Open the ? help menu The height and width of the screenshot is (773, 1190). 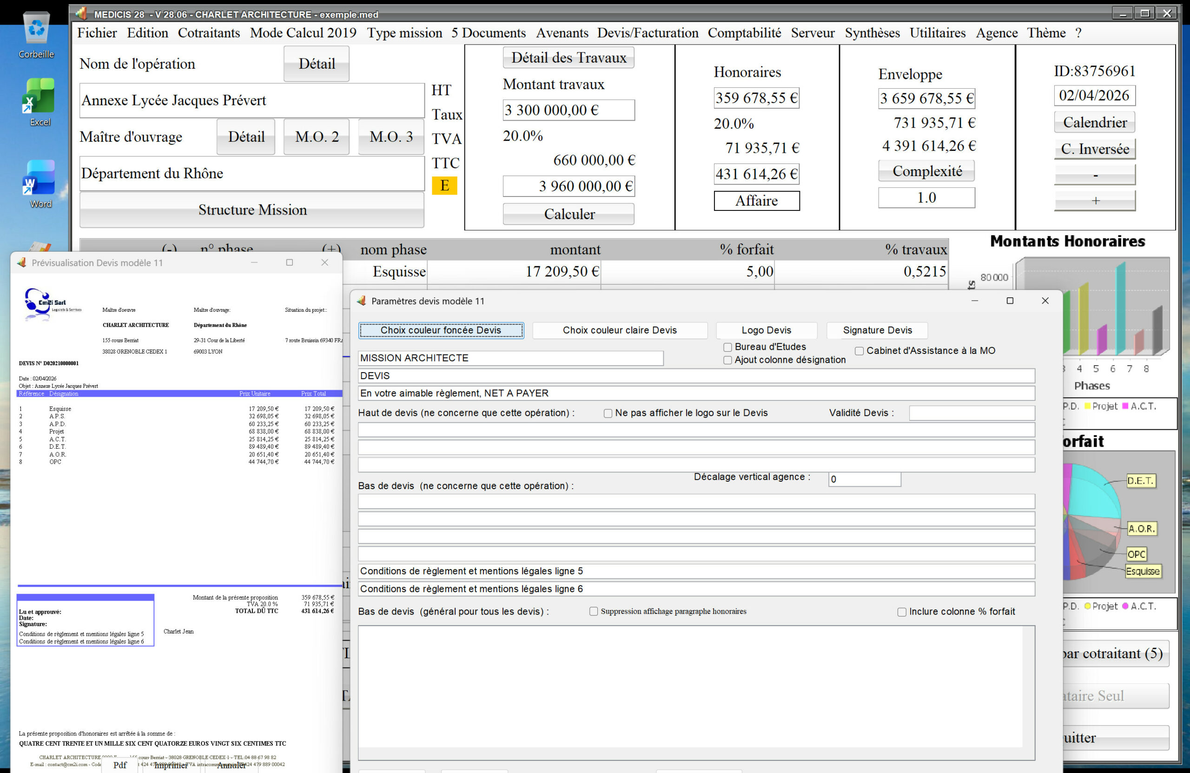[1078, 33]
